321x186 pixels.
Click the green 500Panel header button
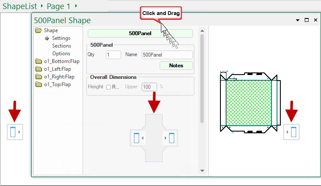pos(140,33)
